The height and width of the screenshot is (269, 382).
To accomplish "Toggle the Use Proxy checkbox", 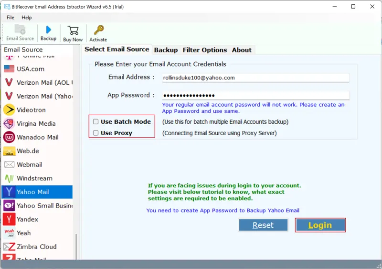I will point(96,133).
